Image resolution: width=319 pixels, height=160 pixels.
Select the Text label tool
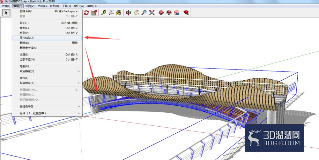tap(111, 13)
